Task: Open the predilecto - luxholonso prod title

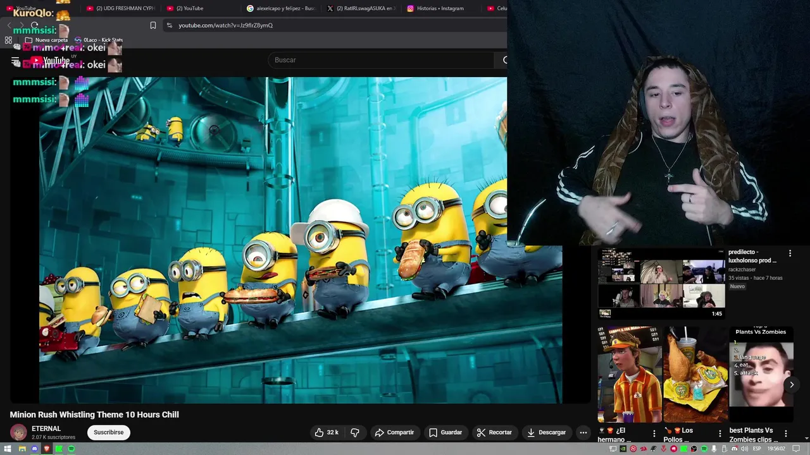Action: pos(752,256)
